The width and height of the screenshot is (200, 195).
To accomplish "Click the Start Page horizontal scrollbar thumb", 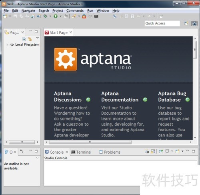I will point(90,142).
